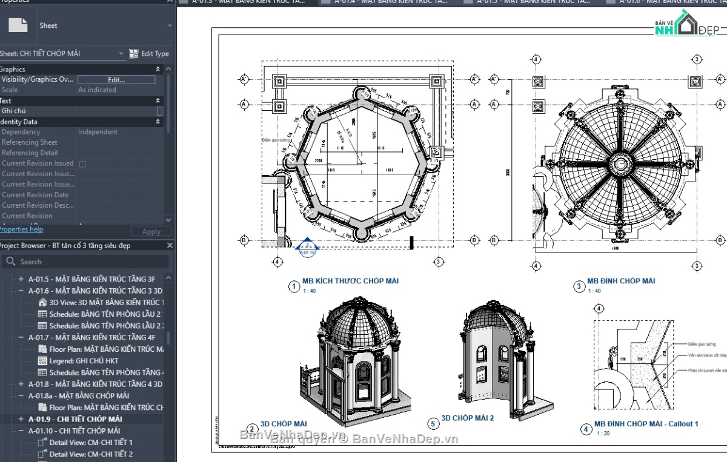Click the '3D CHÓP MÁI' title beside bubble 2
This screenshot has width=727, height=462.
pos(284,424)
